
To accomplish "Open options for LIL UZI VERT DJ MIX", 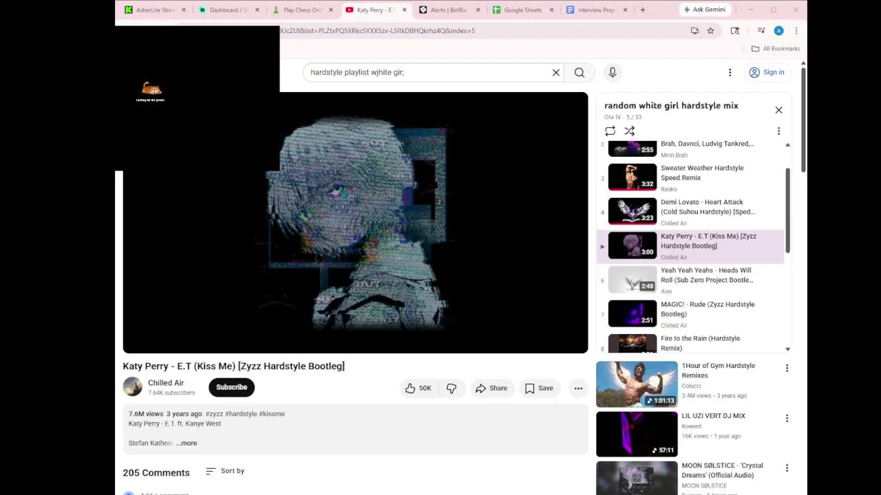I will 787,418.
